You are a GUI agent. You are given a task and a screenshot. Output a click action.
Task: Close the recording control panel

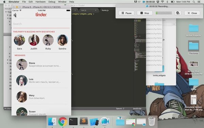[192, 13]
